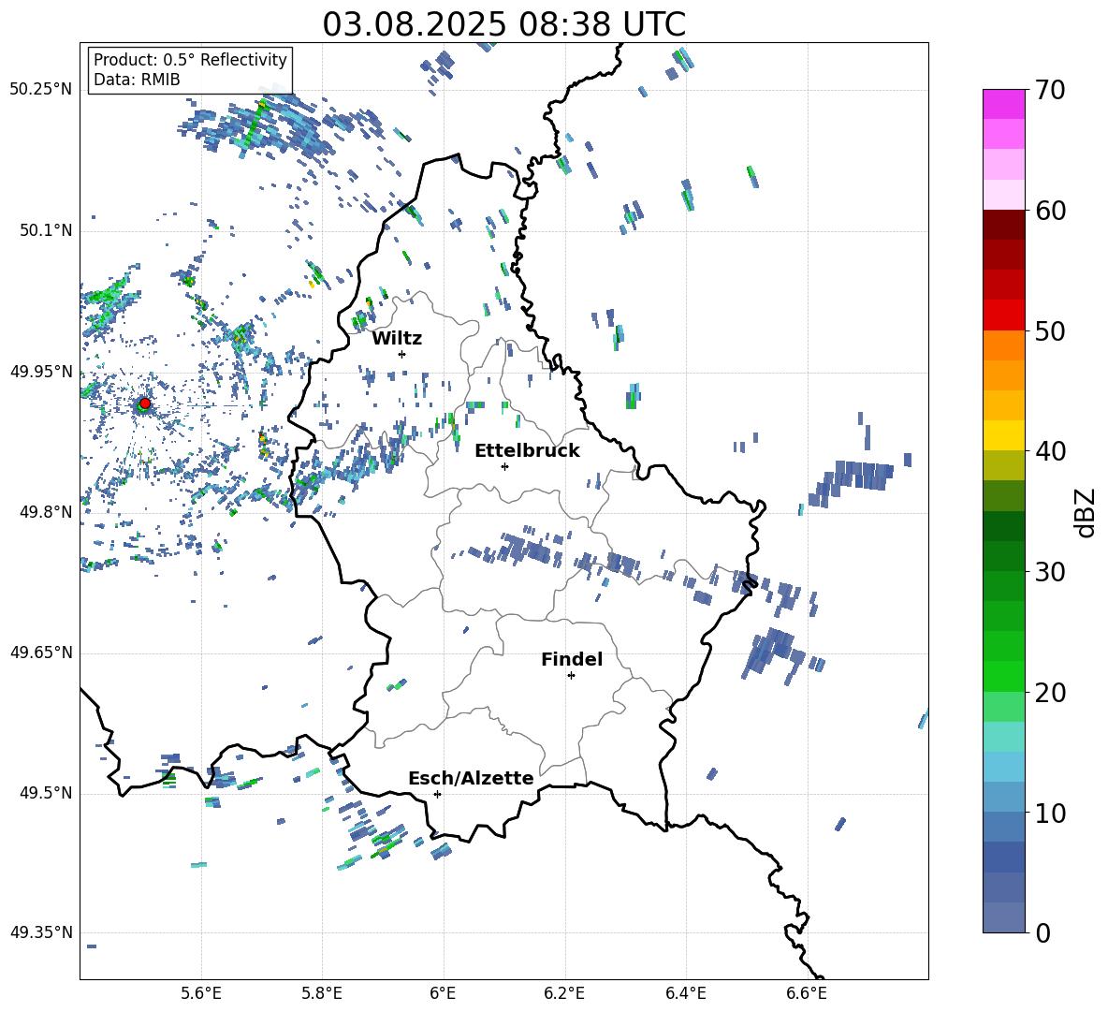Click the 49.35°N latitude label
1108x1012 pixels.
41,932
